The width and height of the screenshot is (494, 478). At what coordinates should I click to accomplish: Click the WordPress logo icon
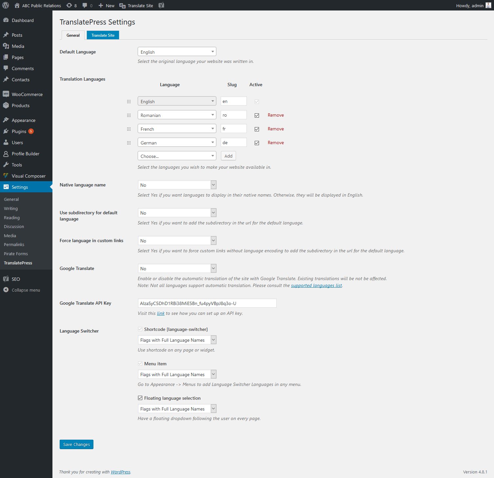(6, 5)
